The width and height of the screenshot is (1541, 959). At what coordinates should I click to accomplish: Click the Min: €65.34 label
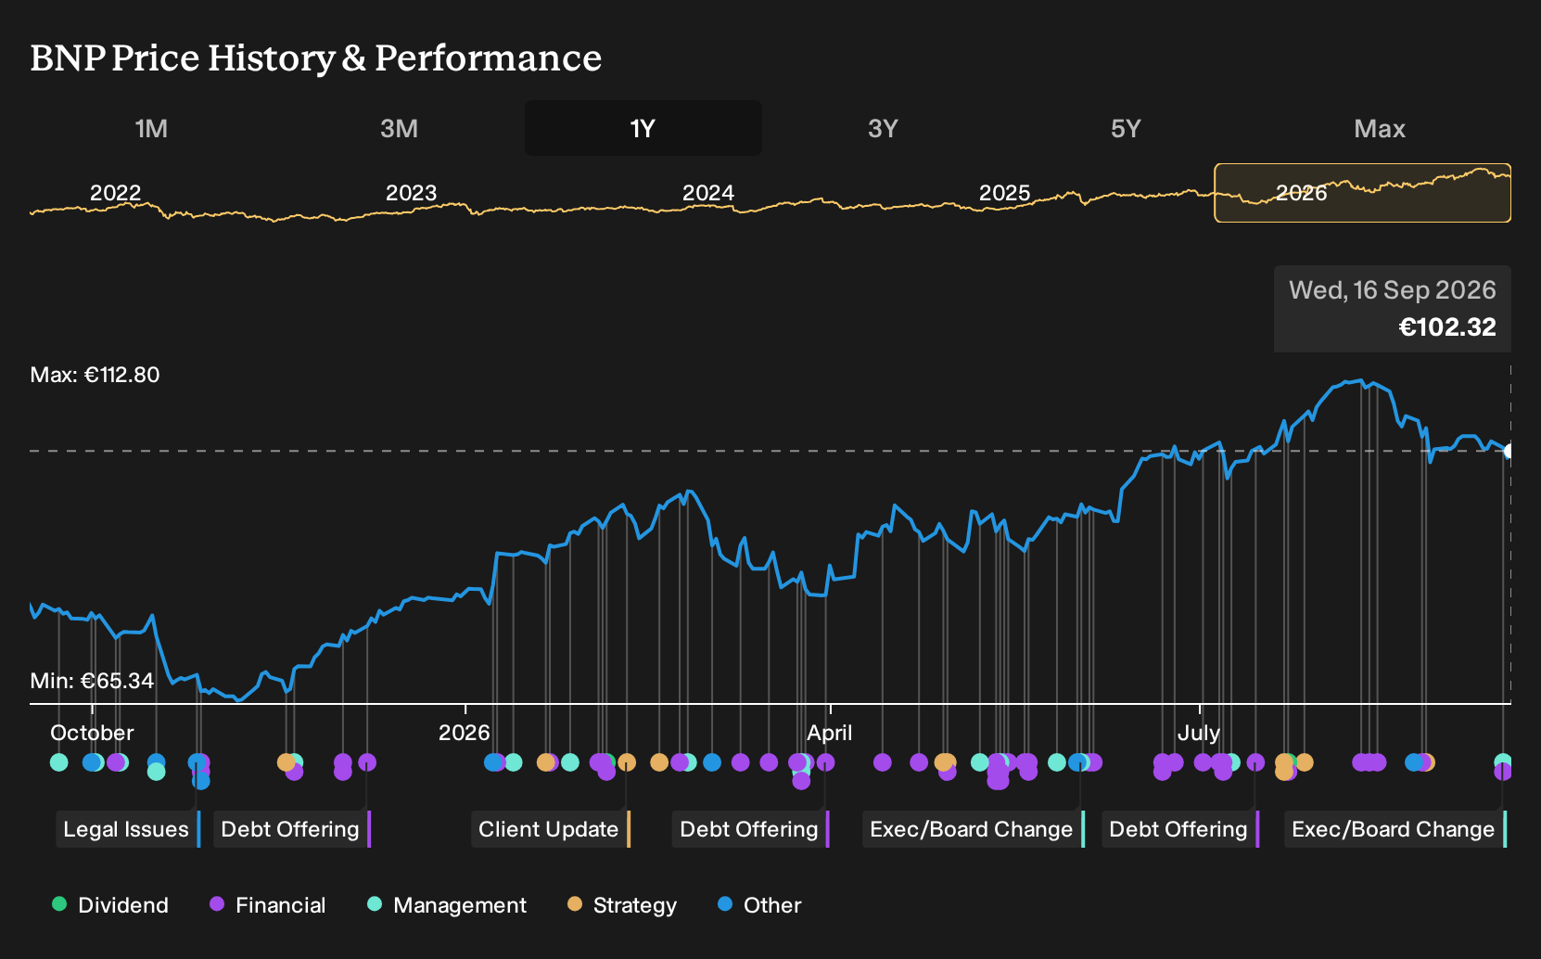click(x=92, y=681)
